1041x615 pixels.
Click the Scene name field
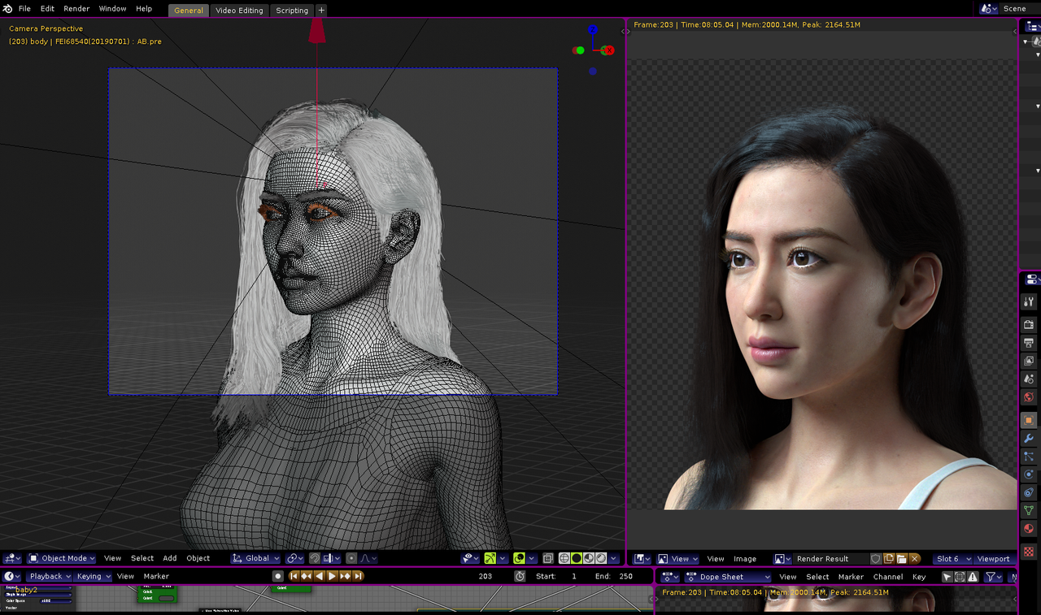pyautogui.click(x=1020, y=9)
